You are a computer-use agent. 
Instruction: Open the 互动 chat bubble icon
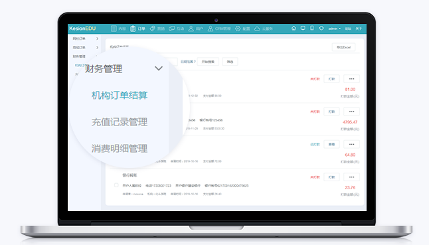click(x=171, y=29)
